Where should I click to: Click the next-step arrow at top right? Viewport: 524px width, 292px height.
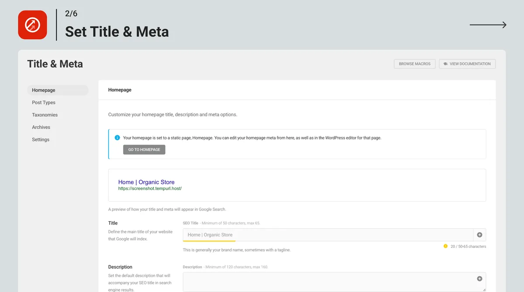pyautogui.click(x=488, y=25)
